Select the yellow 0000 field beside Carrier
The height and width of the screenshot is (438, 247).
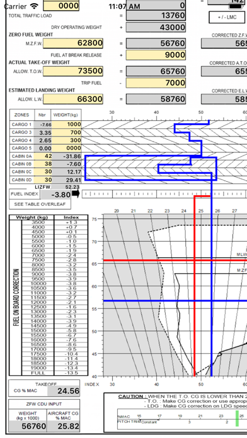pyautogui.click(x=61, y=6)
